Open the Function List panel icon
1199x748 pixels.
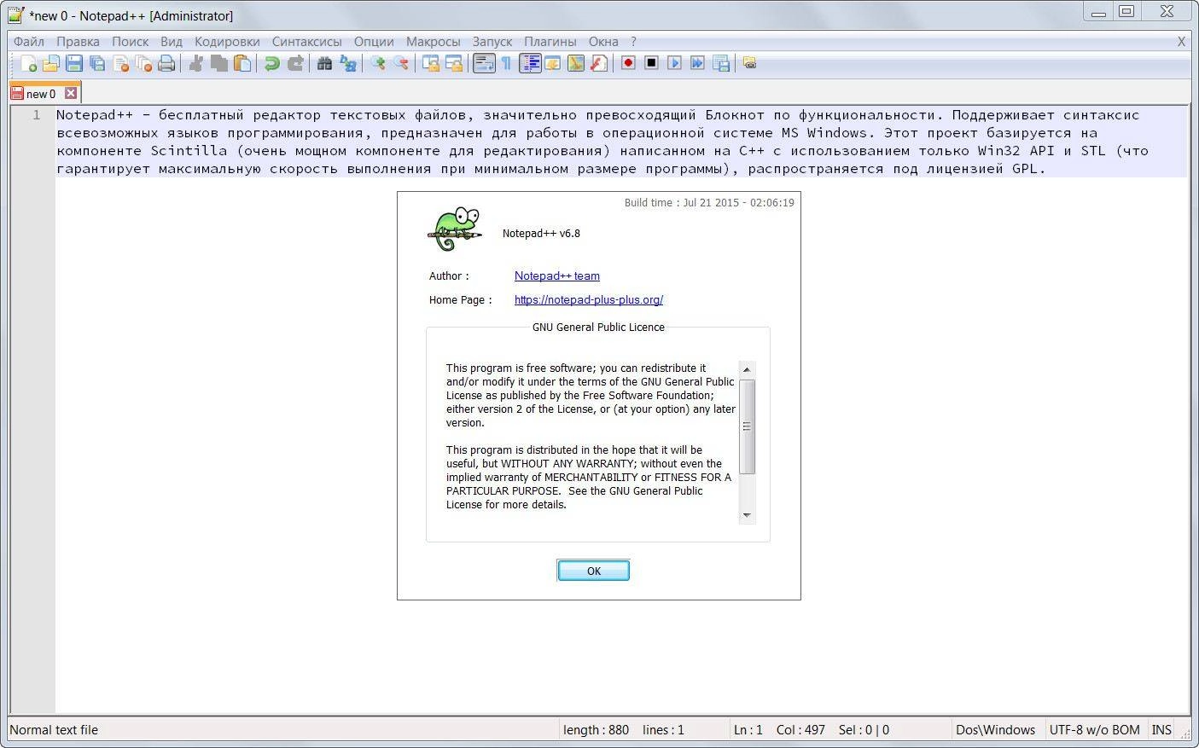coord(599,63)
